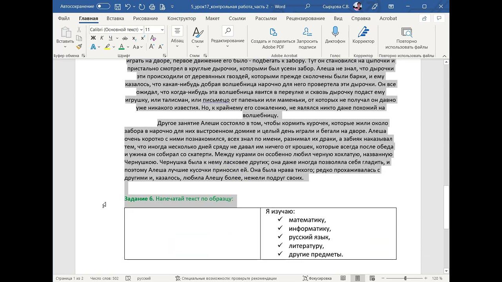Image resolution: width=502 pixels, height=282 pixels.
Task: Copy the selection
Action: [79, 38]
